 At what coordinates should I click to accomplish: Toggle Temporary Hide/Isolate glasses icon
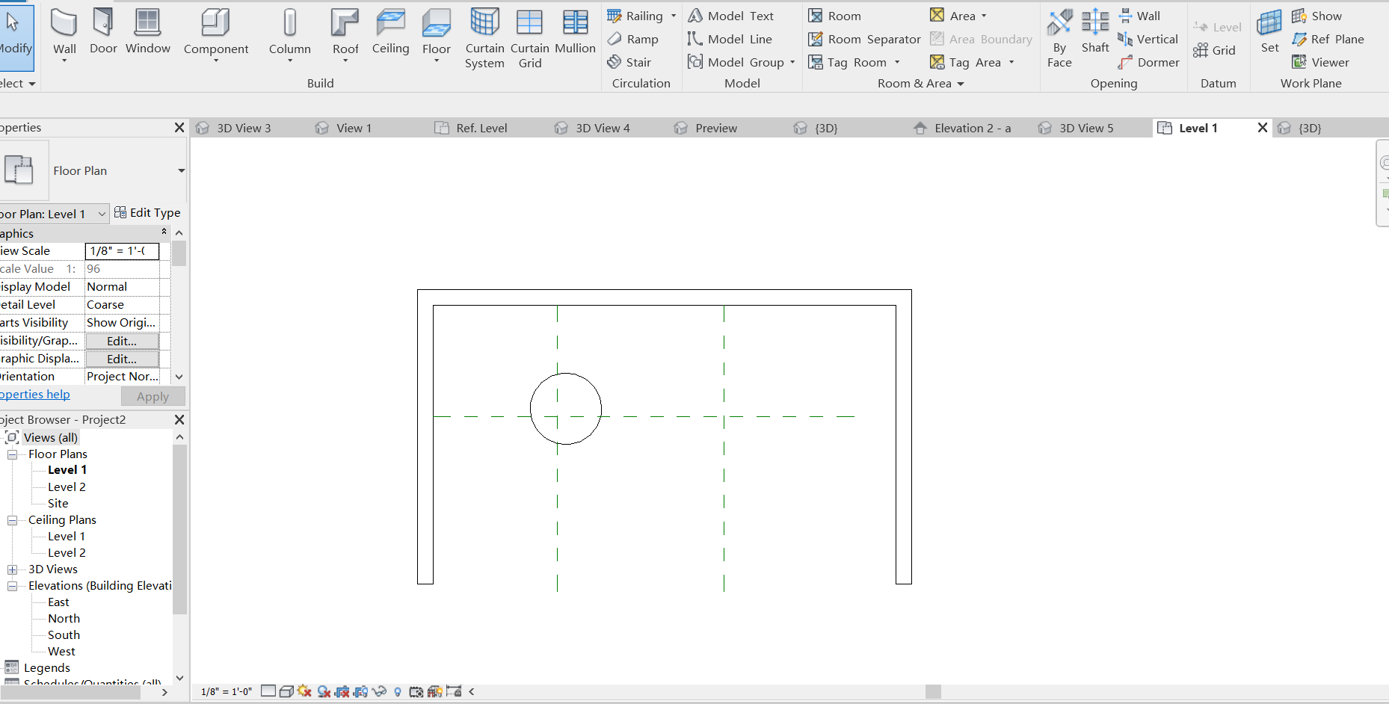coord(379,691)
